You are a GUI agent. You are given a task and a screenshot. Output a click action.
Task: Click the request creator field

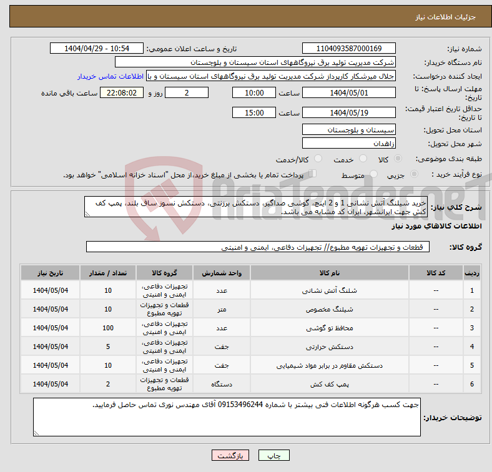[271, 76]
